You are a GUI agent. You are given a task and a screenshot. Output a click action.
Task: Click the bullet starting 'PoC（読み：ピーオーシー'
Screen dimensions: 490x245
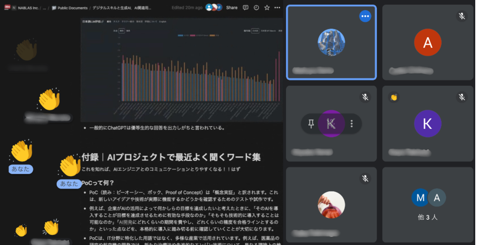(x=184, y=196)
